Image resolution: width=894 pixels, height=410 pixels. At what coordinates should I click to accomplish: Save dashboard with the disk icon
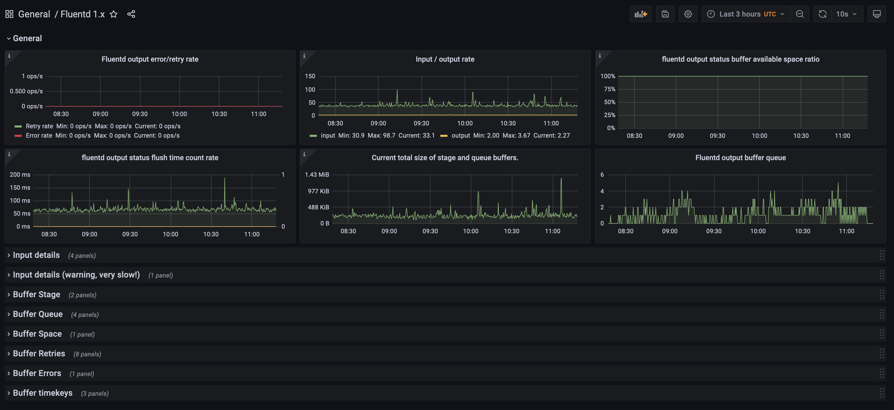pyautogui.click(x=665, y=14)
